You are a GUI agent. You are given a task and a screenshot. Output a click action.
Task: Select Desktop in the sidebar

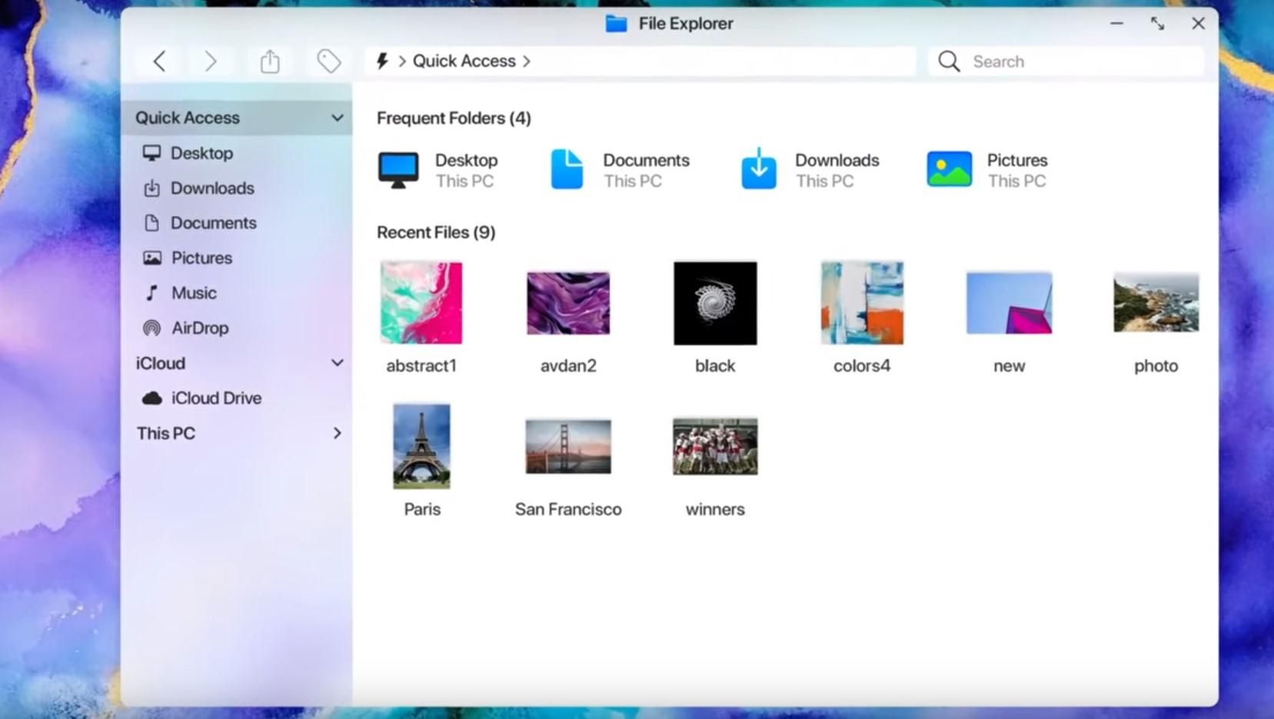click(x=202, y=153)
